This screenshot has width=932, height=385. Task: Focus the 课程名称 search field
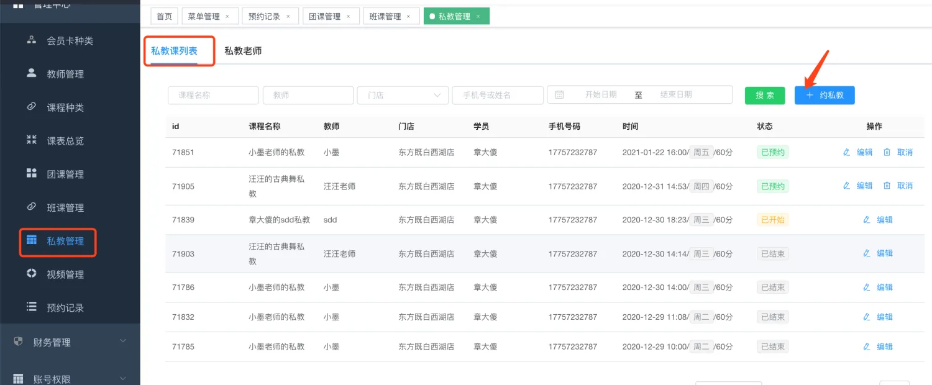pyautogui.click(x=213, y=95)
